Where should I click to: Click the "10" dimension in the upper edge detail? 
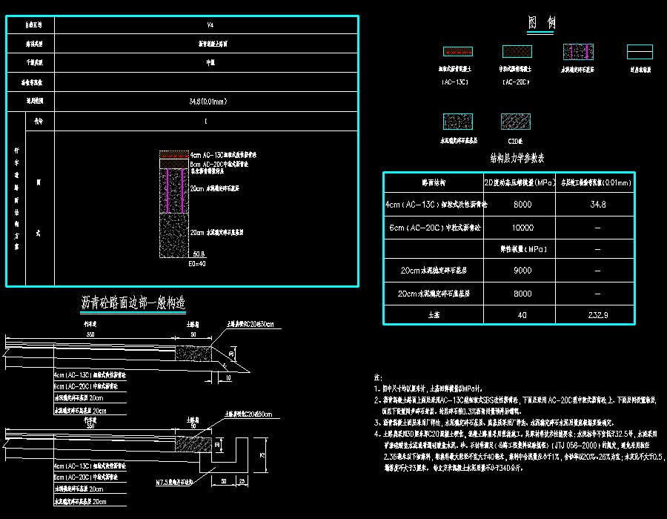[x=228, y=378]
